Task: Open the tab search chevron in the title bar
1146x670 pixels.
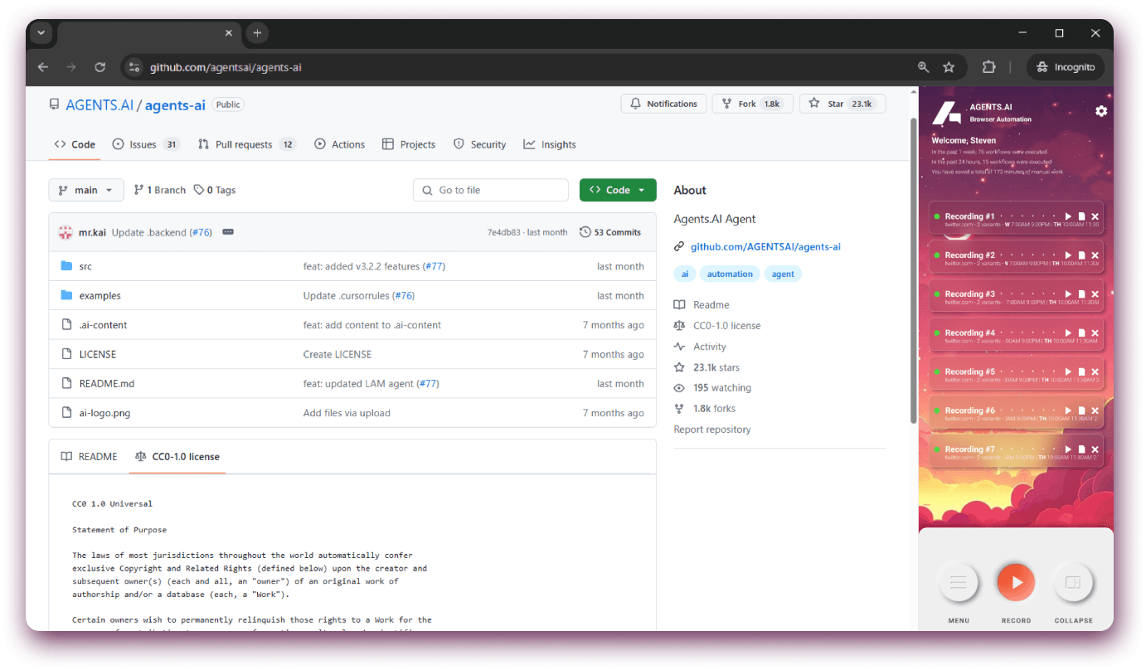Action: pyautogui.click(x=41, y=33)
